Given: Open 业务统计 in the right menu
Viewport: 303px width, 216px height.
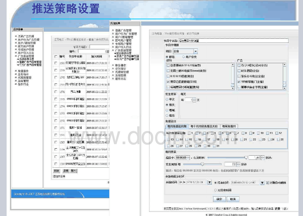Looking at the screenshot, I should tap(121, 69).
